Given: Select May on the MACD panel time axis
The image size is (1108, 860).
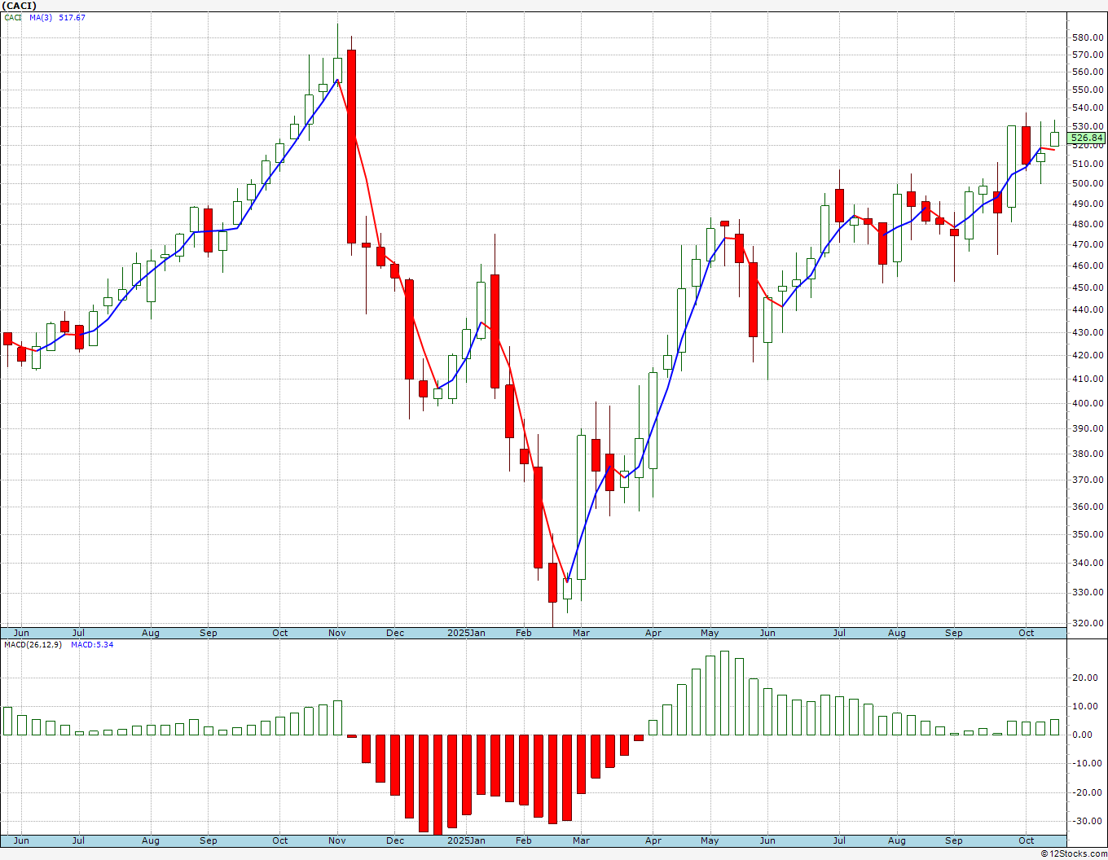Looking at the screenshot, I should click(x=710, y=840).
